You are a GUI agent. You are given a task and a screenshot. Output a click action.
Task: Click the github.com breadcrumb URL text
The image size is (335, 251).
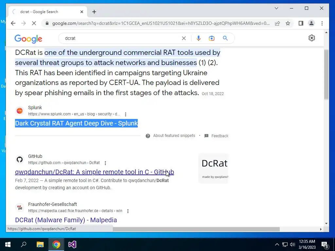point(64,163)
